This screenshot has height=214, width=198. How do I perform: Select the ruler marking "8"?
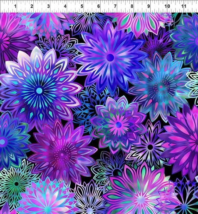[132, 6]
